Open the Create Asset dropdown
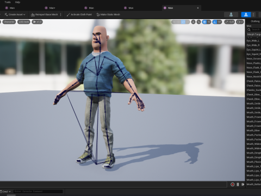261x196 pixels. 15,15
